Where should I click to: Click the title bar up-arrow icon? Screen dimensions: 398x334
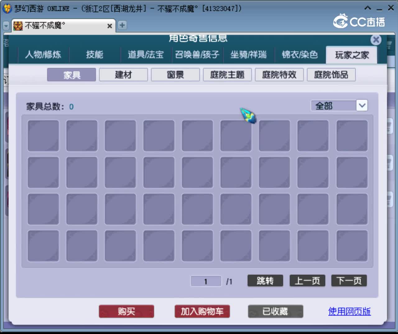(x=368, y=8)
